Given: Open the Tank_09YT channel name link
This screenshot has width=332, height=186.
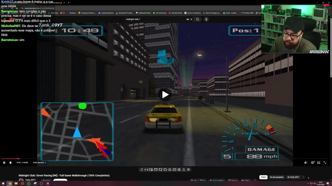Looking at the screenshot, I should (31, 180).
